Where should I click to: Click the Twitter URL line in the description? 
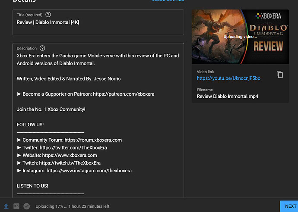(62, 147)
